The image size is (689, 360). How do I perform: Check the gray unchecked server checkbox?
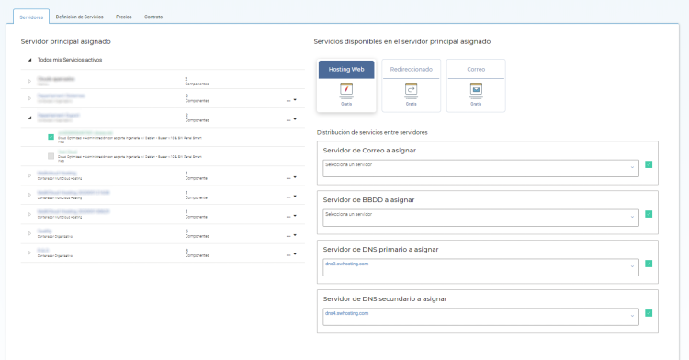(x=51, y=156)
